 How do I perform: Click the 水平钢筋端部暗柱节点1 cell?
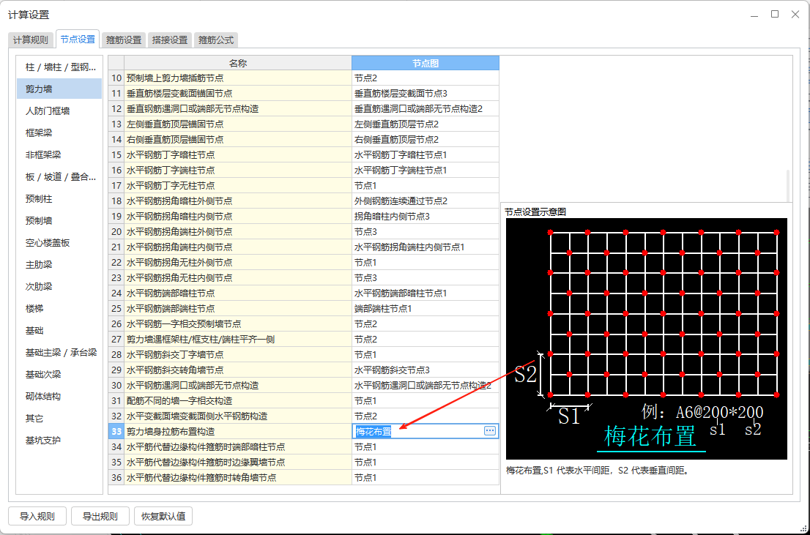[x=426, y=293]
